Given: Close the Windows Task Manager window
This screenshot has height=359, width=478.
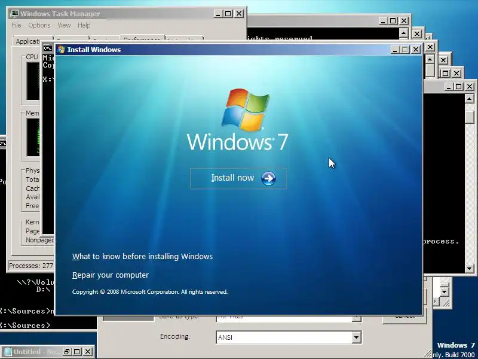Looking at the screenshot, I should pyautogui.click(x=240, y=14).
